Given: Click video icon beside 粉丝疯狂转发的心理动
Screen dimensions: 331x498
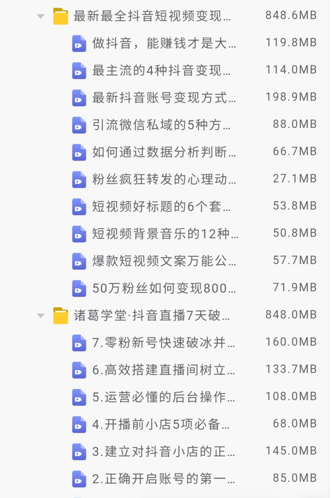Looking at the screenshot, I should [79, 180].
